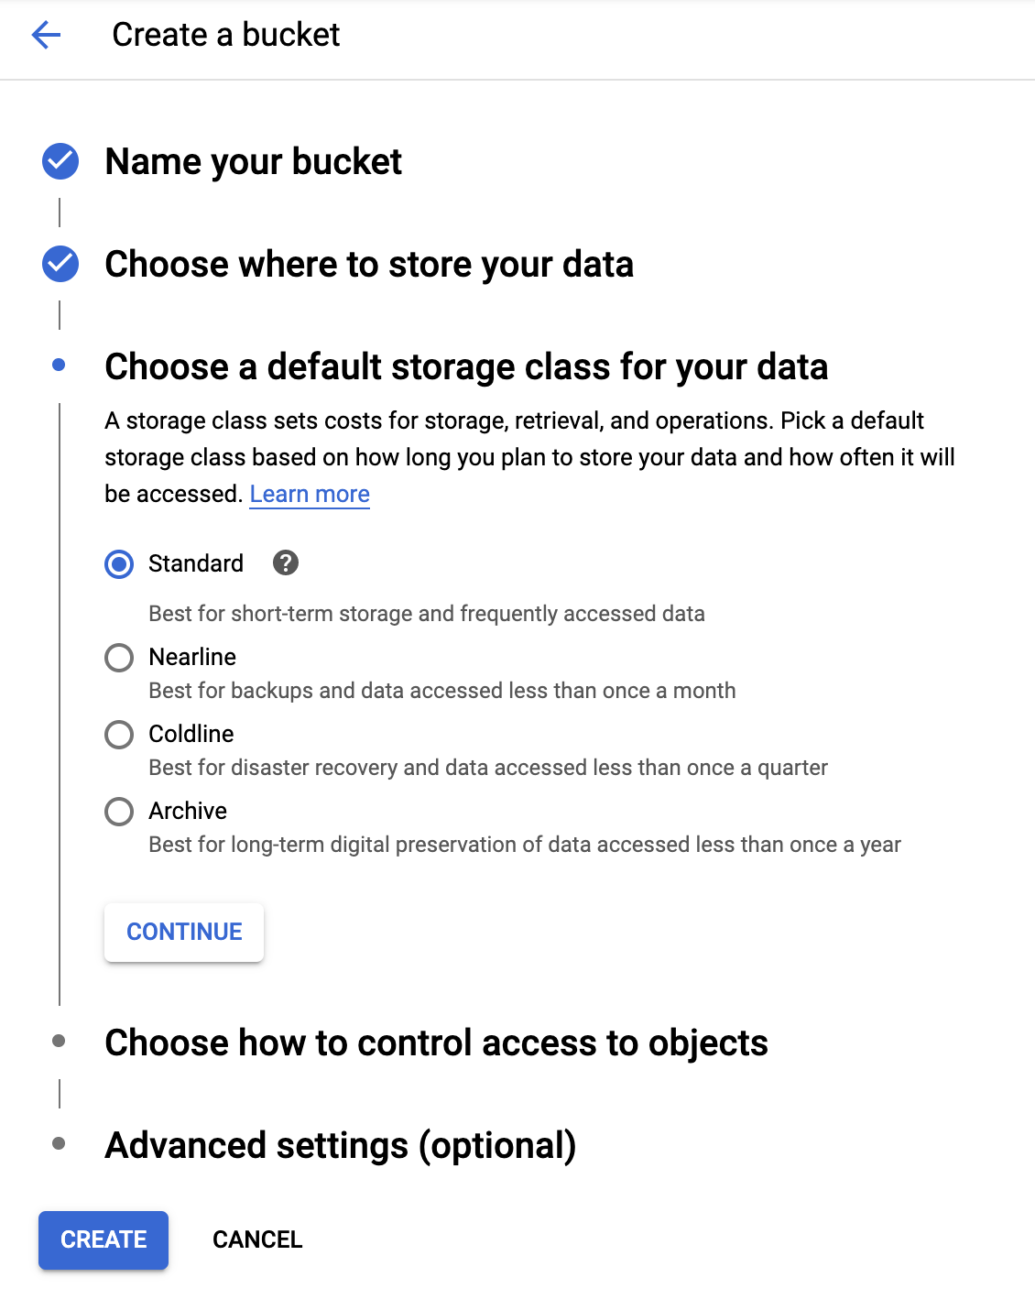Open Advanced settings (optional) section
Viewport: 1035px width, 1310px height.
340,1146
